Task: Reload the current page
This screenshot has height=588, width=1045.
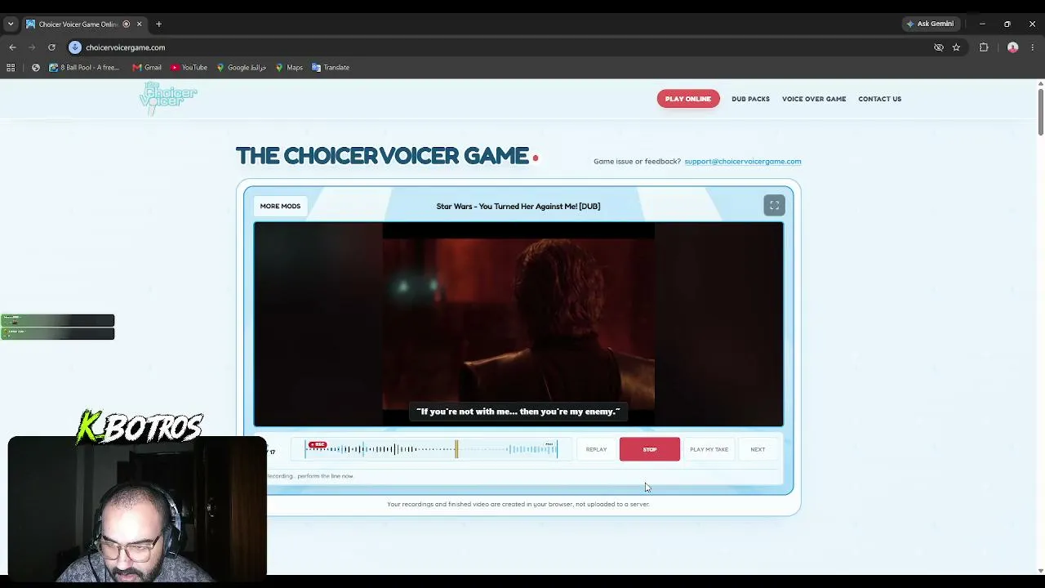Action: pyautogui.click(x=51, y=47)
